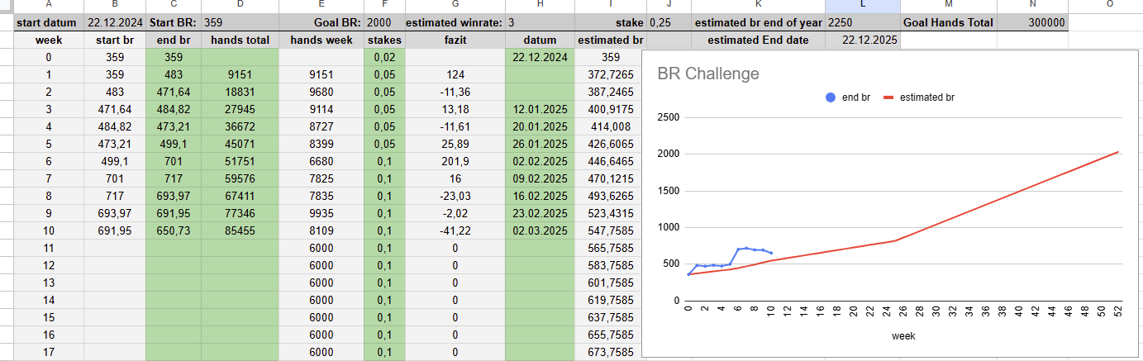Screen dimensions: 1143x361
Task: Click the 'week' axis title on chart
Action: tap(902, 335)
